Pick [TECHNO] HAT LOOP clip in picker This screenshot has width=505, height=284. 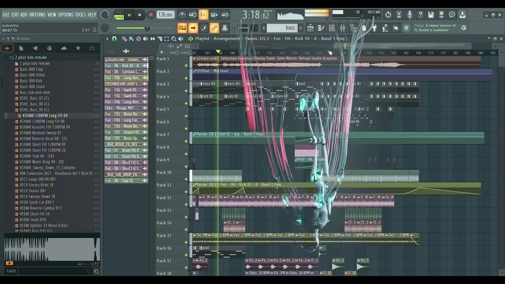(126, 84)
